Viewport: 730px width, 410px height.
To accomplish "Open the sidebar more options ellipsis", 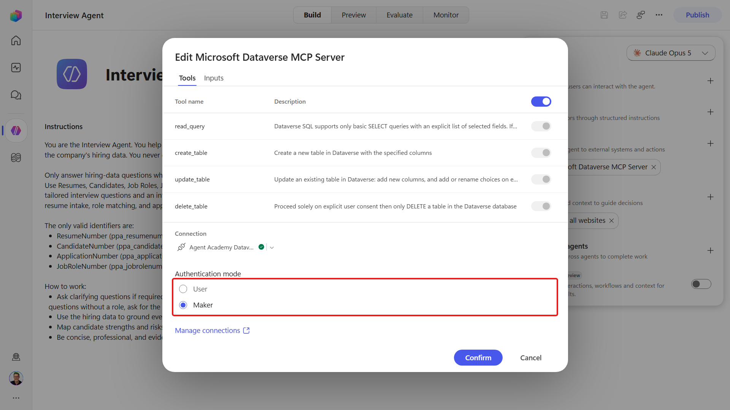I will [16, 398].
